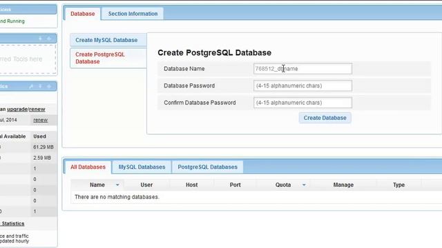Focus the Confirm Database Password field

coord(302,103)
